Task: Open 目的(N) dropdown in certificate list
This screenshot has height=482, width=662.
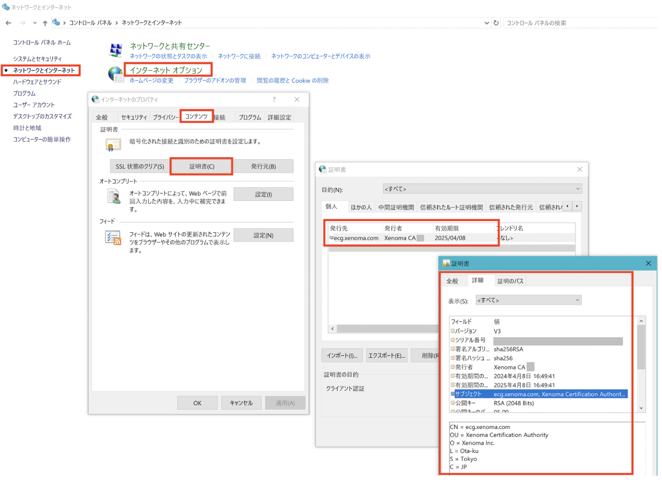Action: (482, 189)
